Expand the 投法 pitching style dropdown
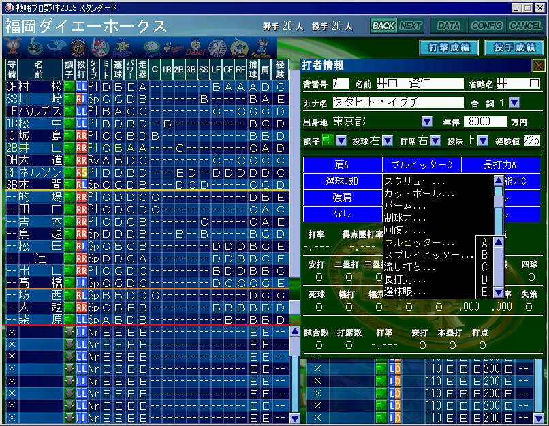The image size is (549, 426). click(483, 140)
